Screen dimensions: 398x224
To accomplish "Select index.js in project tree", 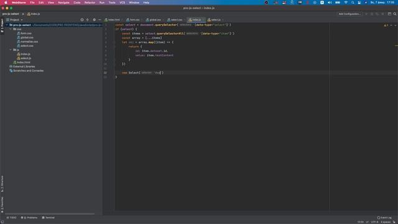I will (24, 54).
